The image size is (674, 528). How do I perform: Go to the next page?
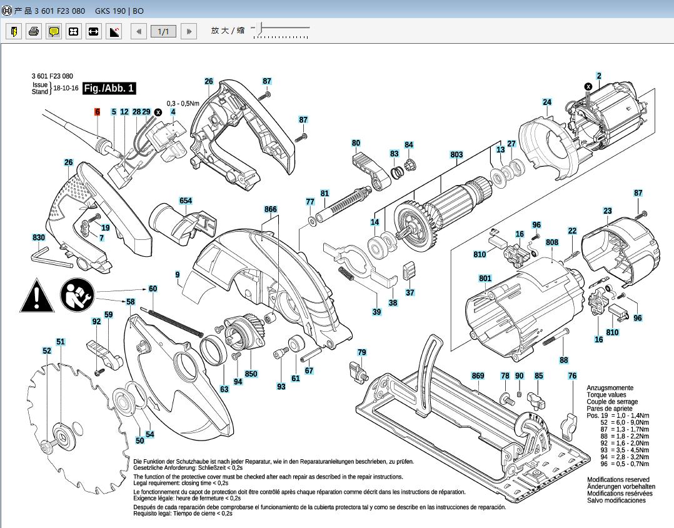tap(189, 31)
